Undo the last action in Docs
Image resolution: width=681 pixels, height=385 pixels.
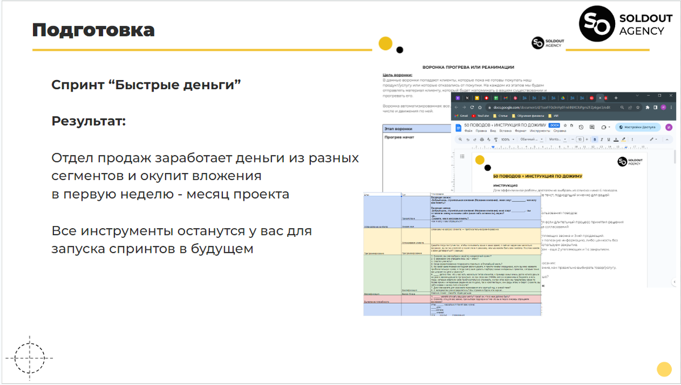[468, 140]
